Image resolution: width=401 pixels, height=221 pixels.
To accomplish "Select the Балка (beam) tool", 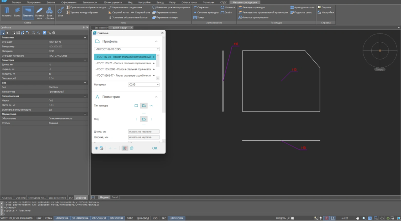I will (x=17, y=12).
